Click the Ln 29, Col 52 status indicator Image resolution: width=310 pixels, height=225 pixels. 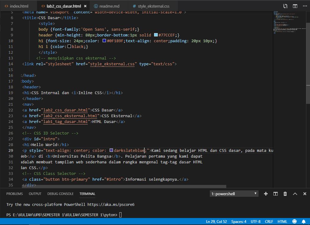tap(216, 221)
